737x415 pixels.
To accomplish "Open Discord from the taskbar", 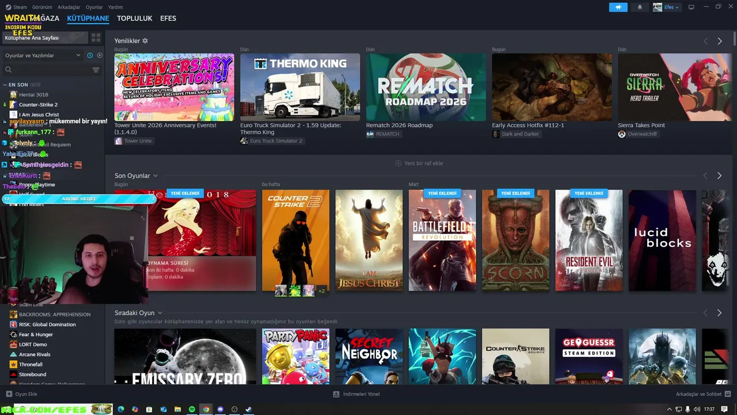I will point(221,409).
